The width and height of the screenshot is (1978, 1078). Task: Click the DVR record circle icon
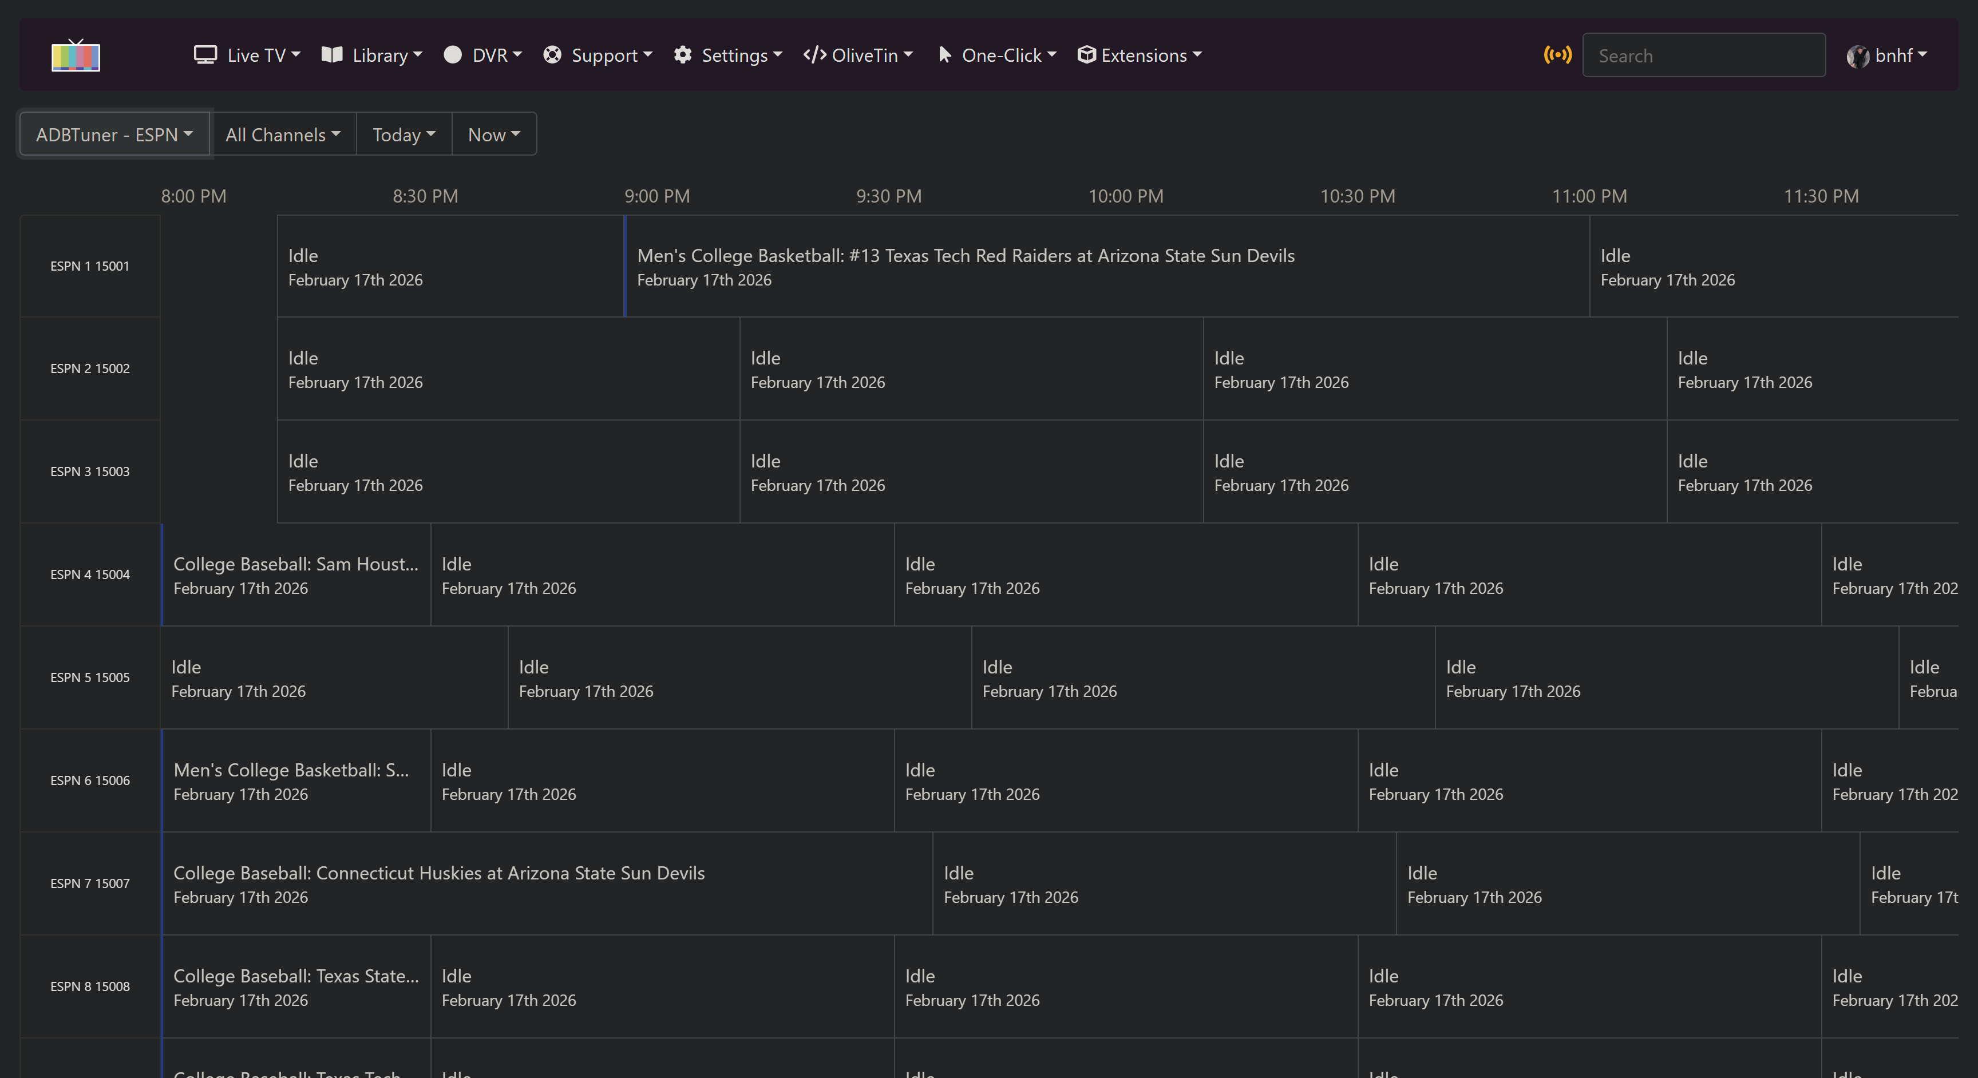pos(453,56)
